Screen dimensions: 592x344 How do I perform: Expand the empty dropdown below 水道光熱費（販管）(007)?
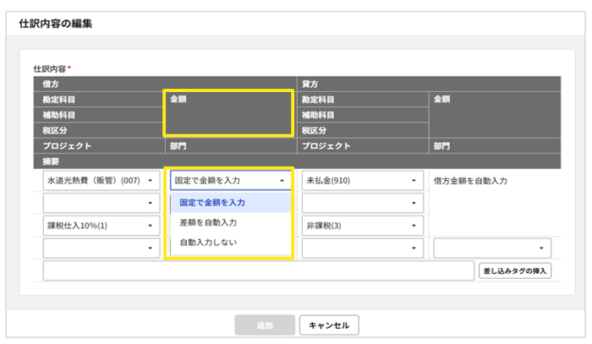(100, 203)
